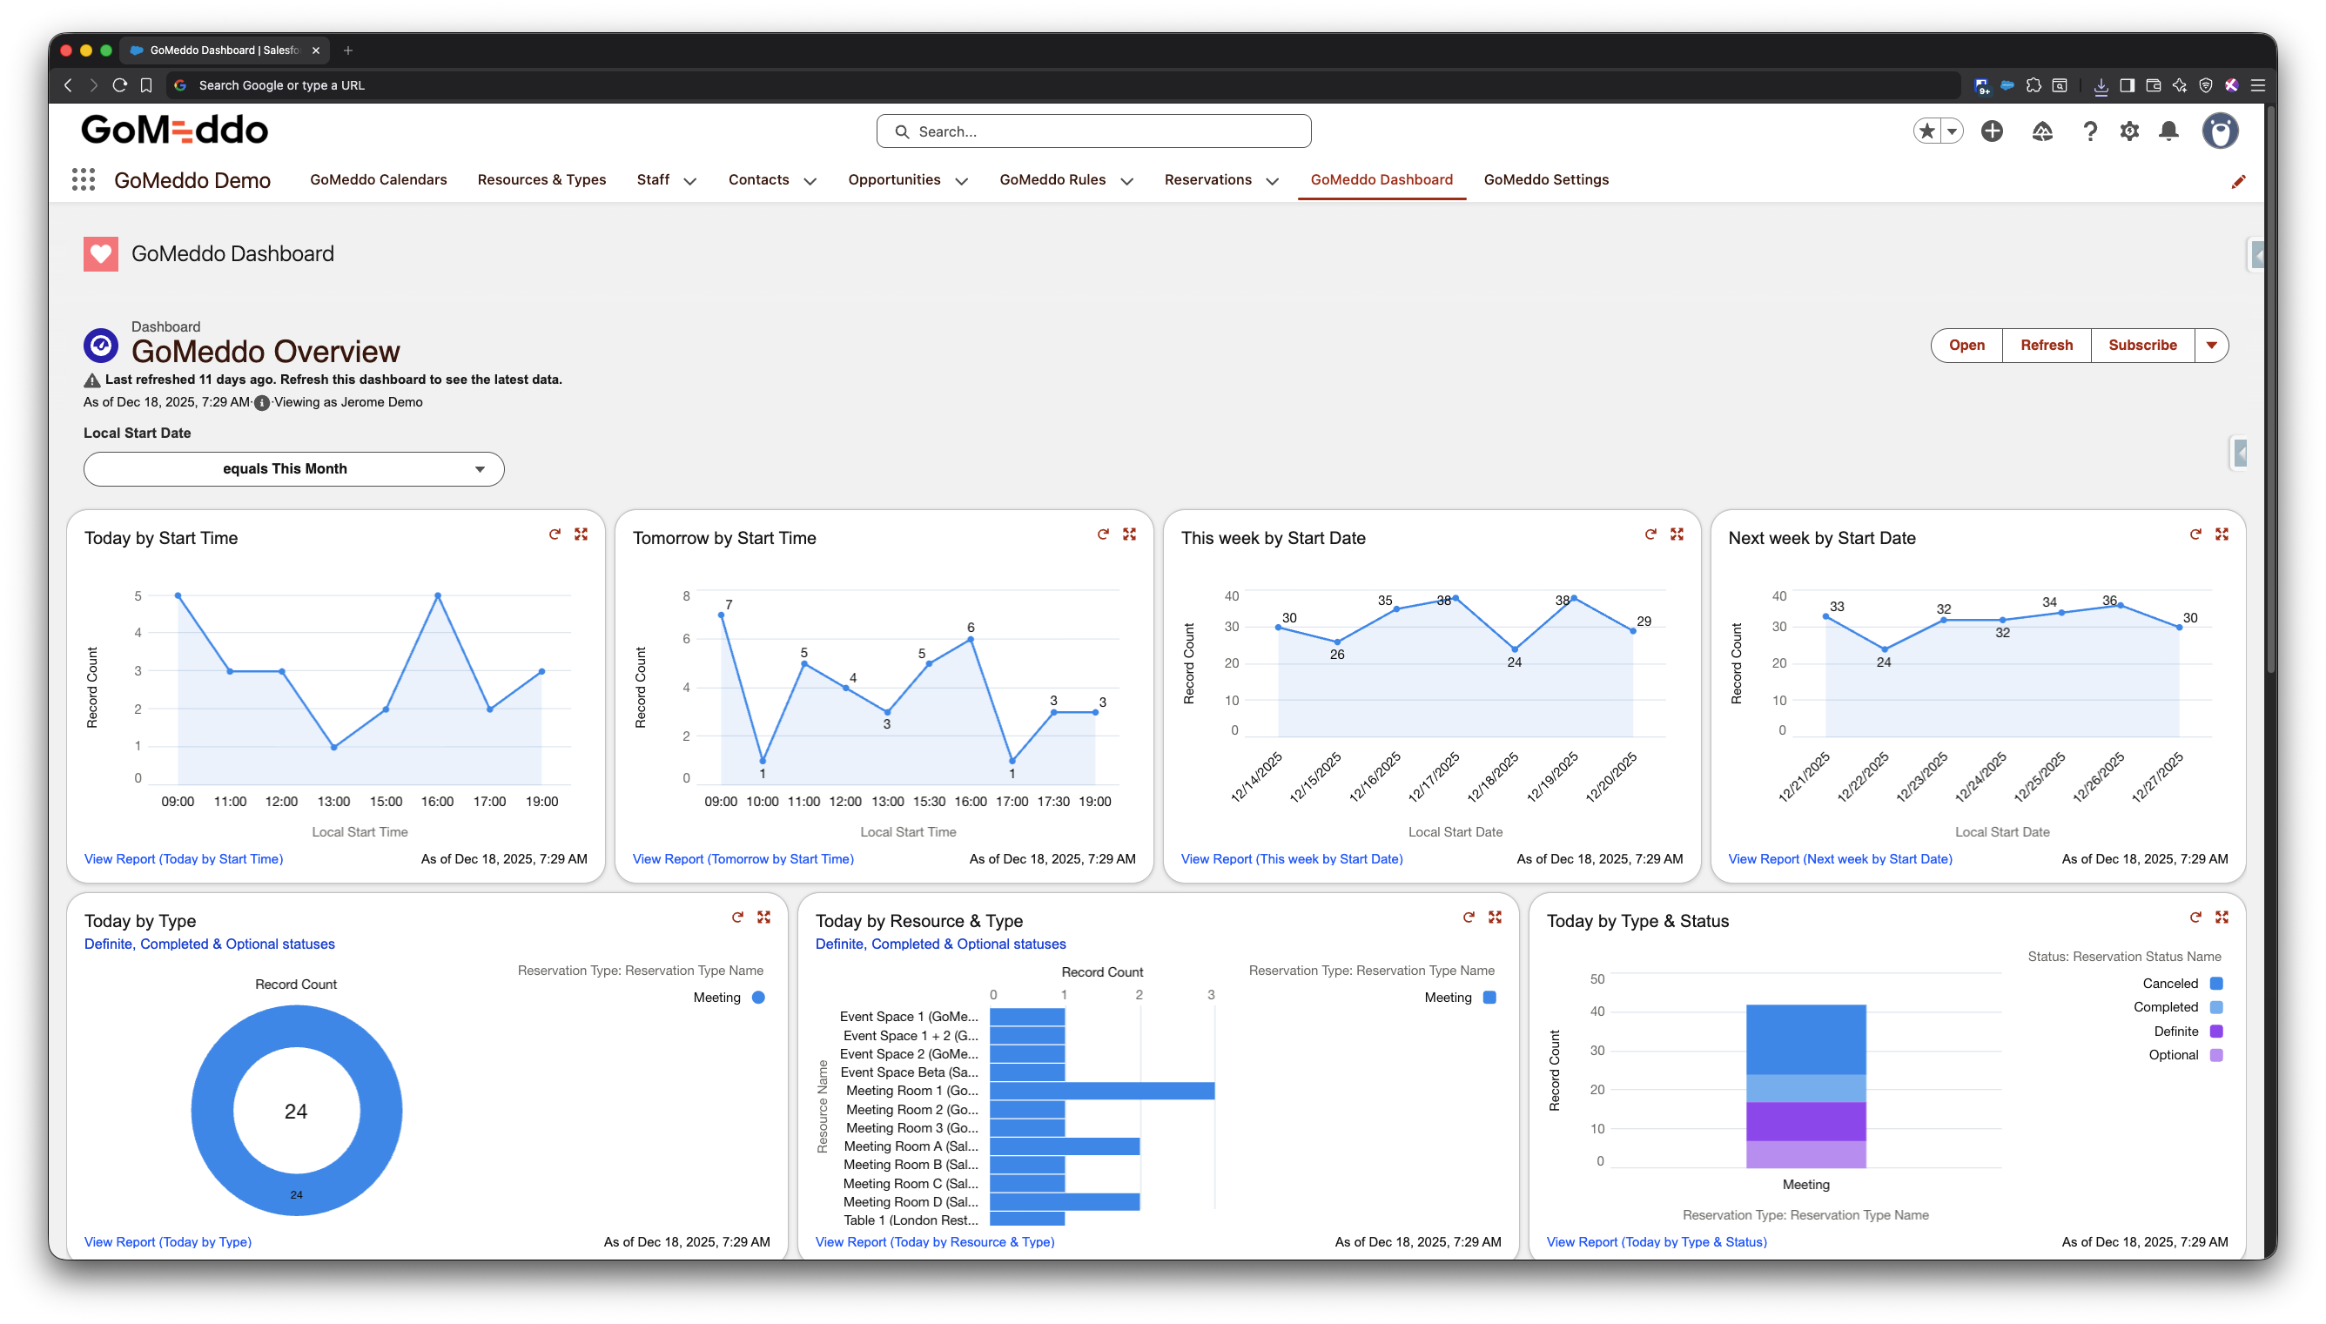Click the global create plus icon

pos(1992,131)
